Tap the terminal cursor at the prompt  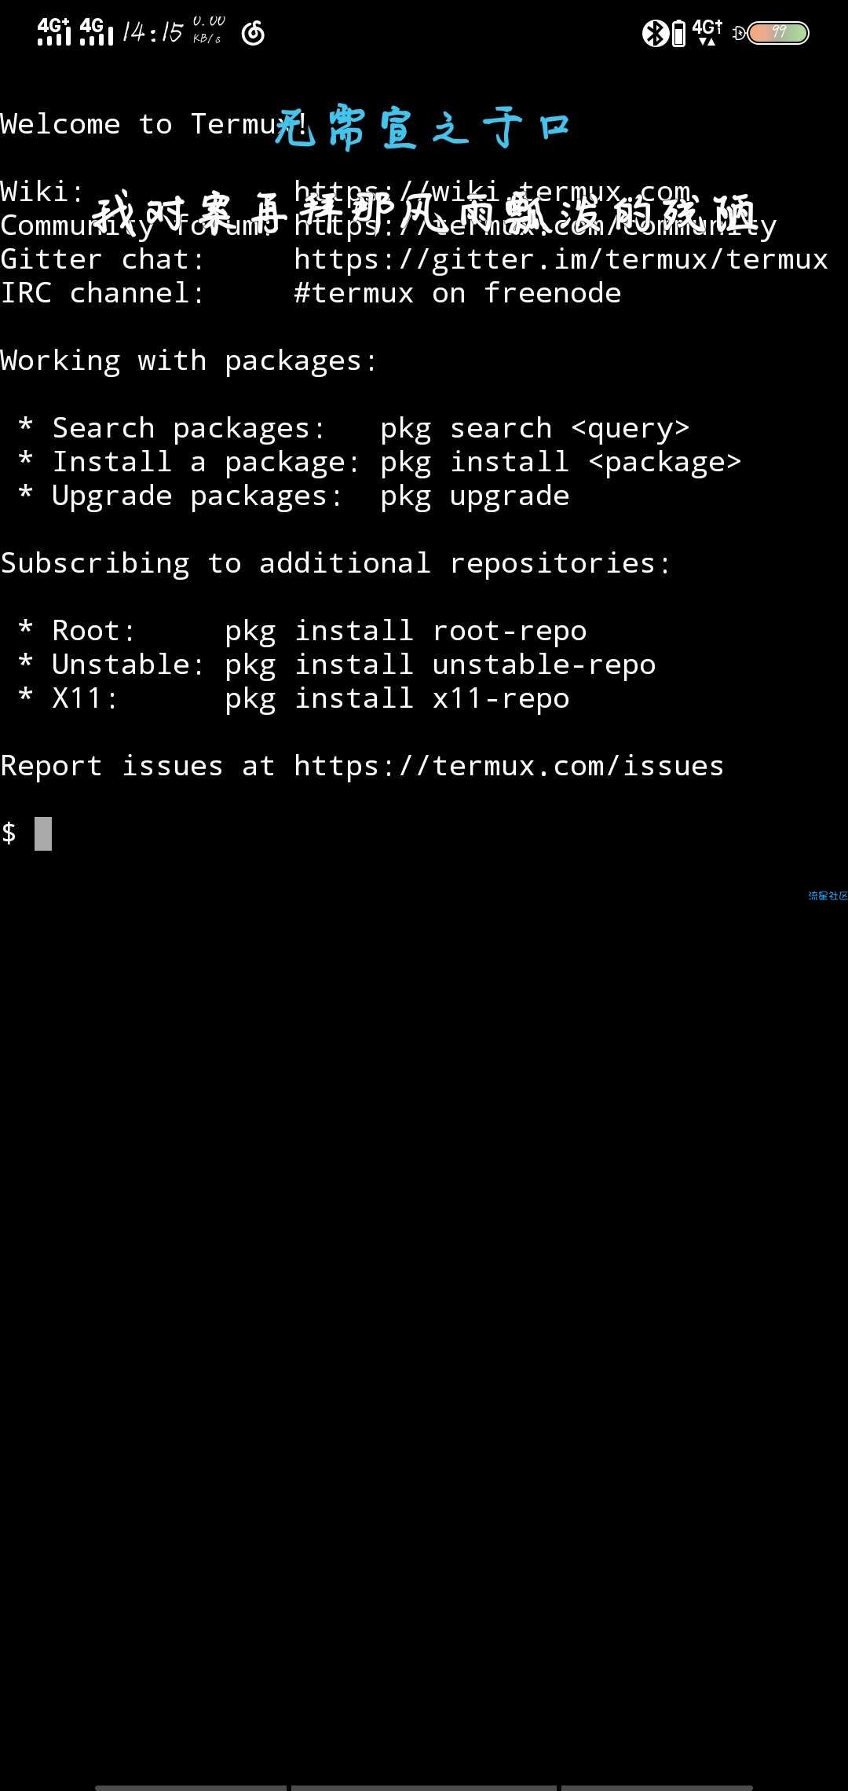(43, 833)
